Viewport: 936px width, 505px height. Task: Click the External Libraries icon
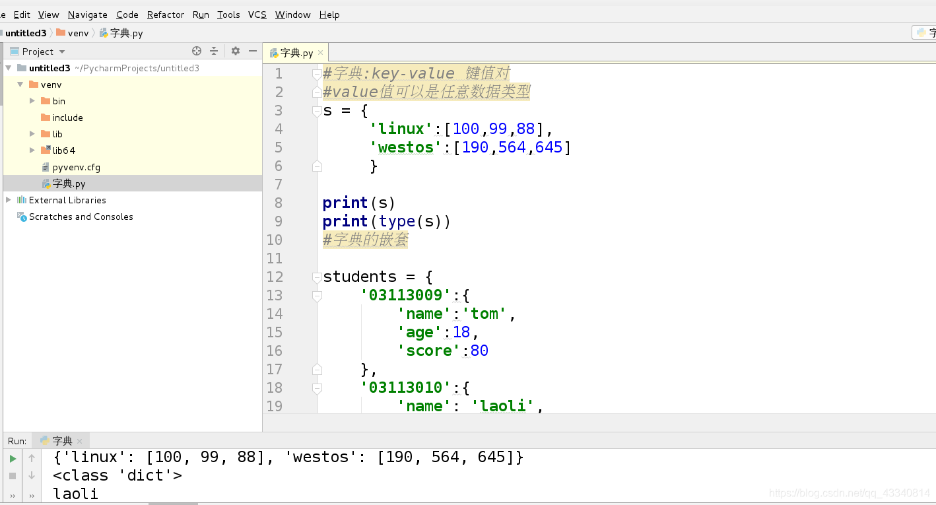pyautogui.click(x=21, y=200)
